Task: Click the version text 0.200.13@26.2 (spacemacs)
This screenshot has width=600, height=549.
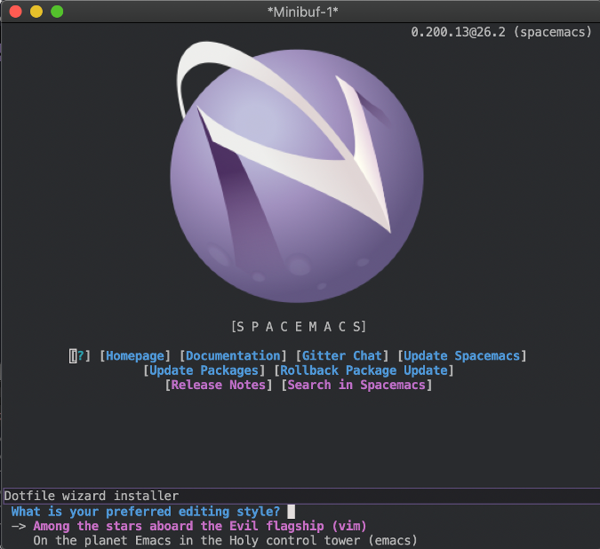Action: pos(501,32)
